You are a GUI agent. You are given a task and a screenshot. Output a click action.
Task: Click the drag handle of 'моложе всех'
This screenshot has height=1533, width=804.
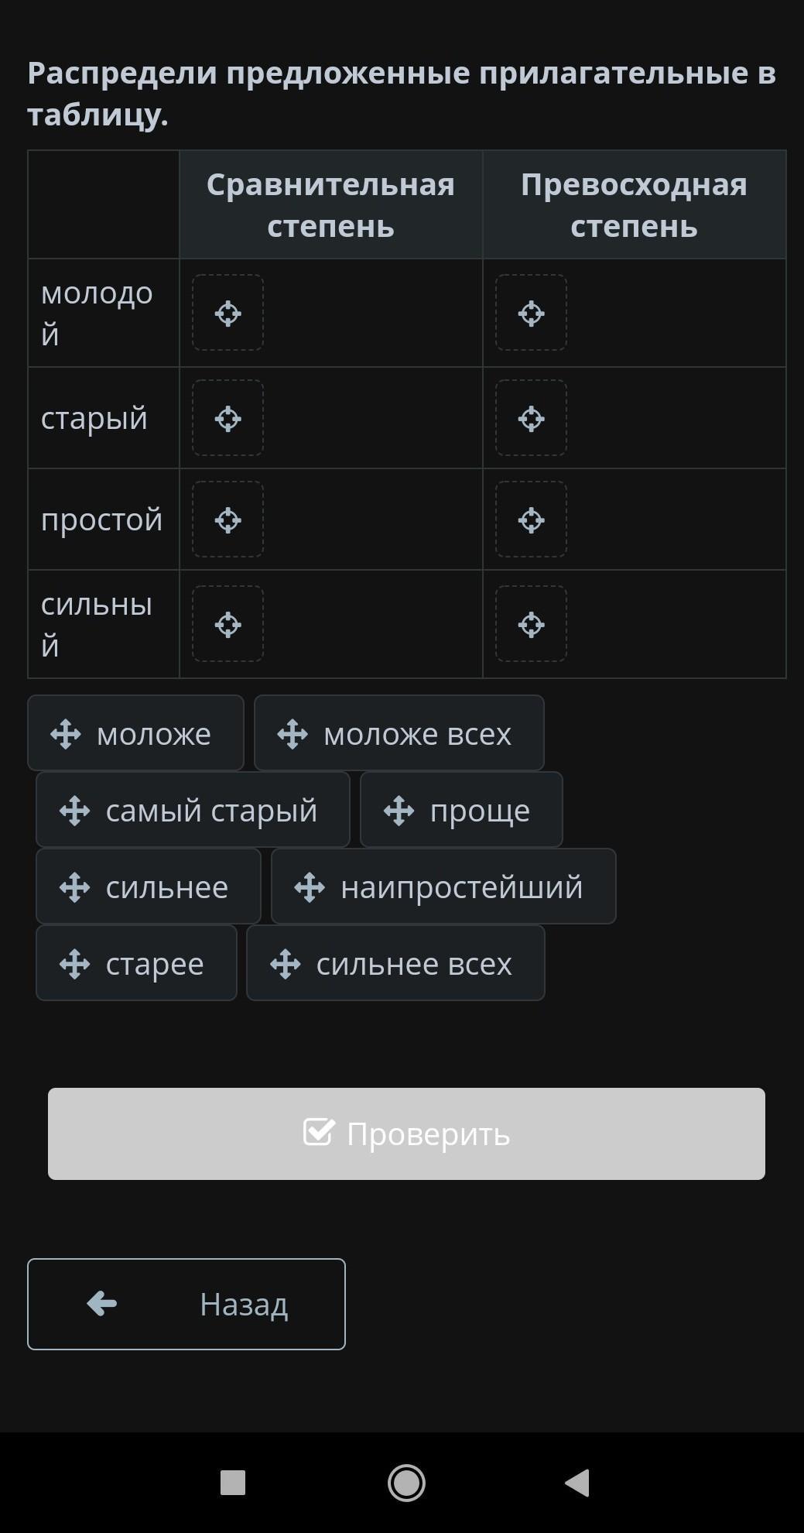tap(293, 734)
